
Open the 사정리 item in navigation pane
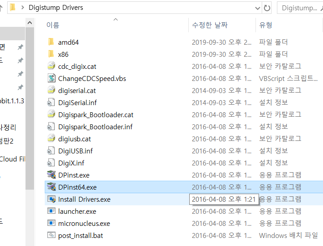pyautogui.click(x=8, y=127)
